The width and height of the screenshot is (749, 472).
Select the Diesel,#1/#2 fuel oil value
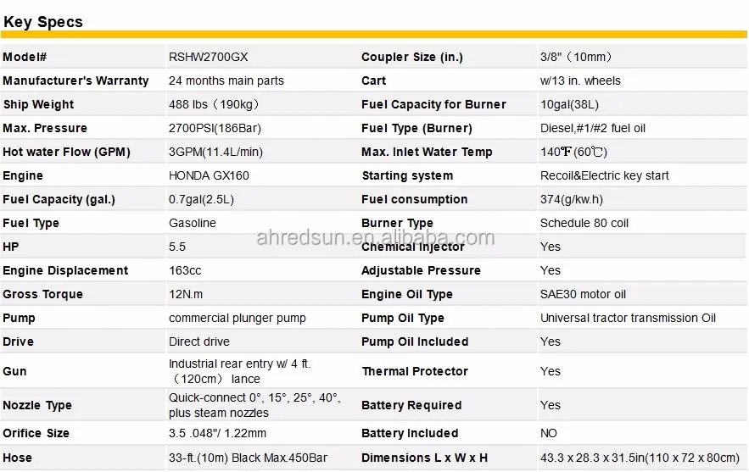(x=593, y=128)
